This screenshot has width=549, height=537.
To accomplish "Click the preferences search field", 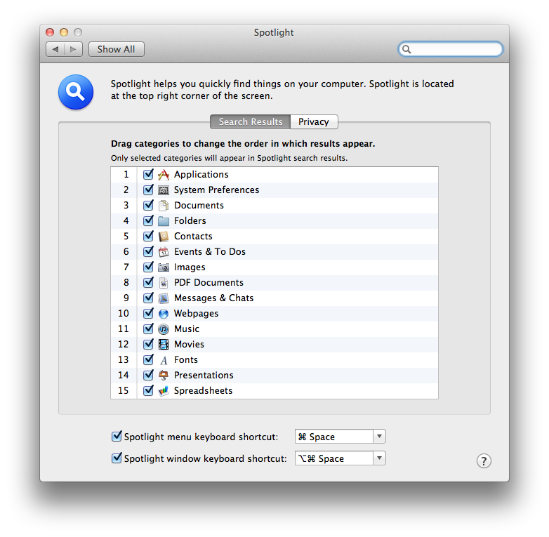I will click(451, 49).
